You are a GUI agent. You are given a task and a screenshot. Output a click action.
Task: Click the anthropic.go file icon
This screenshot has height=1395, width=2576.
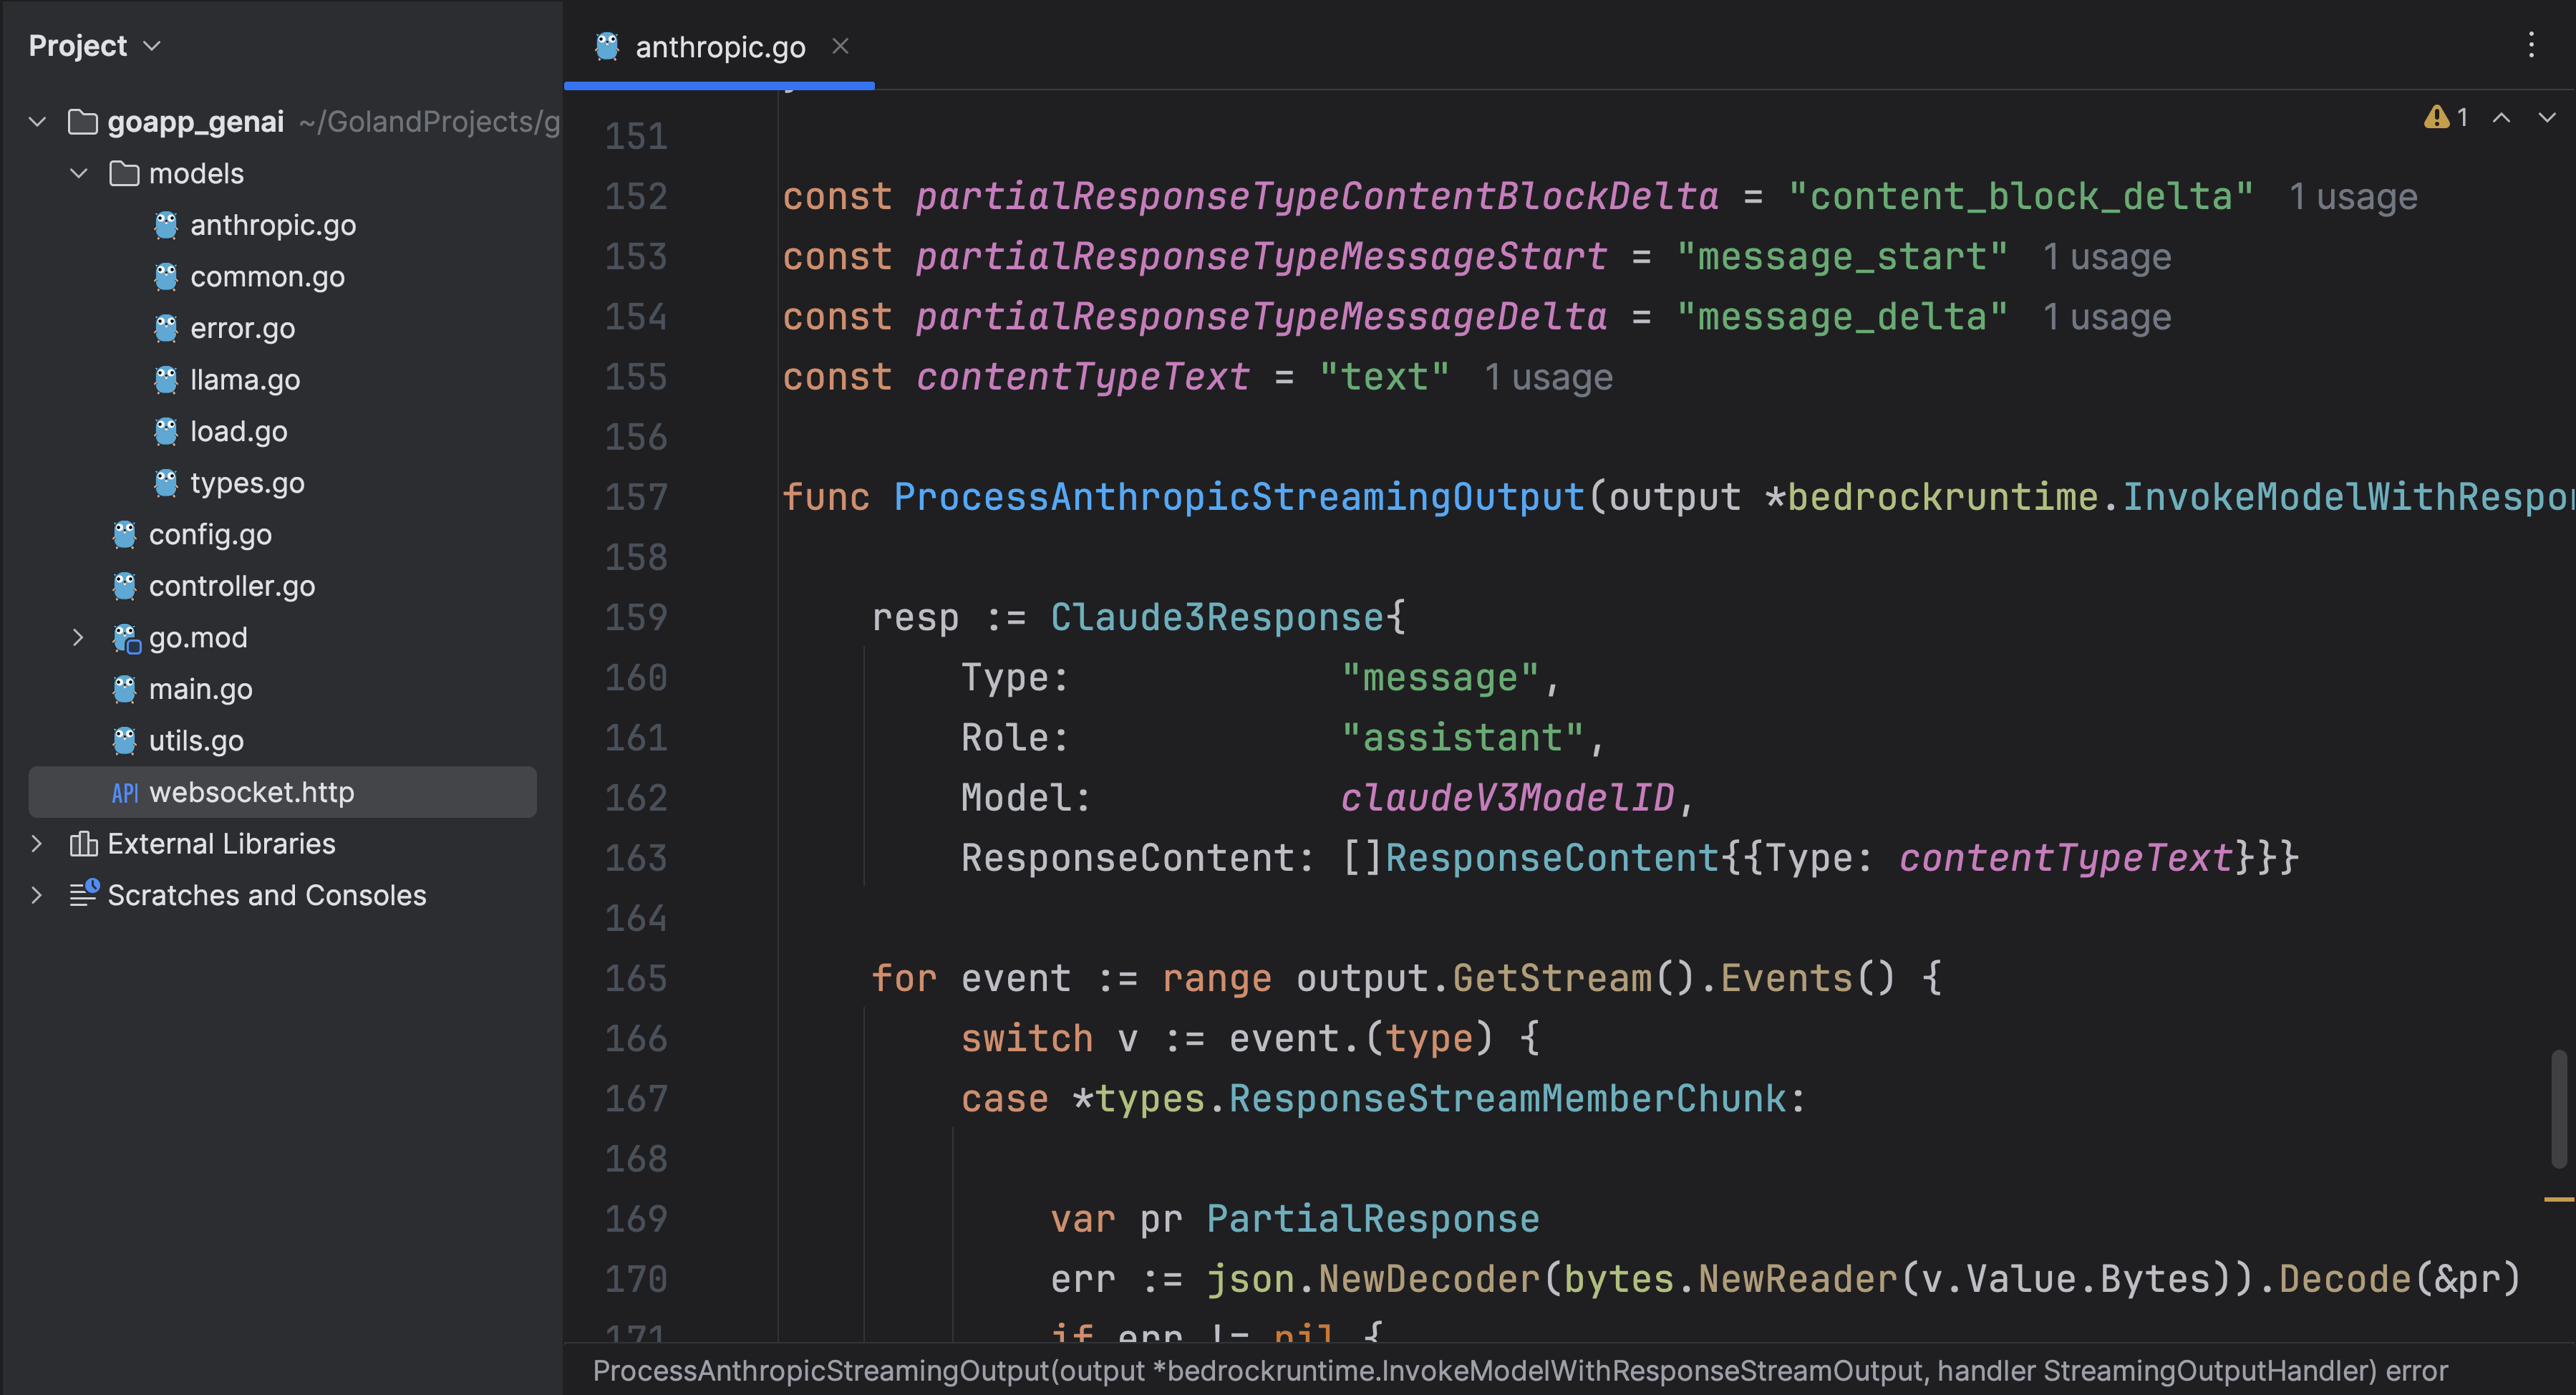[165, 225]
